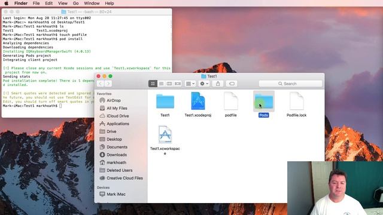Open the Action gear dropdown

204,84
